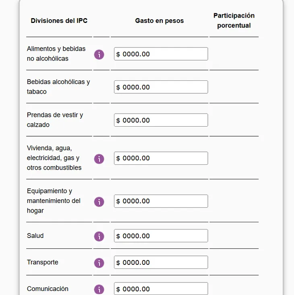Screen dimensions: 294x295
Task: Show info for Comunicación row
Action: [x=99, y=289]
